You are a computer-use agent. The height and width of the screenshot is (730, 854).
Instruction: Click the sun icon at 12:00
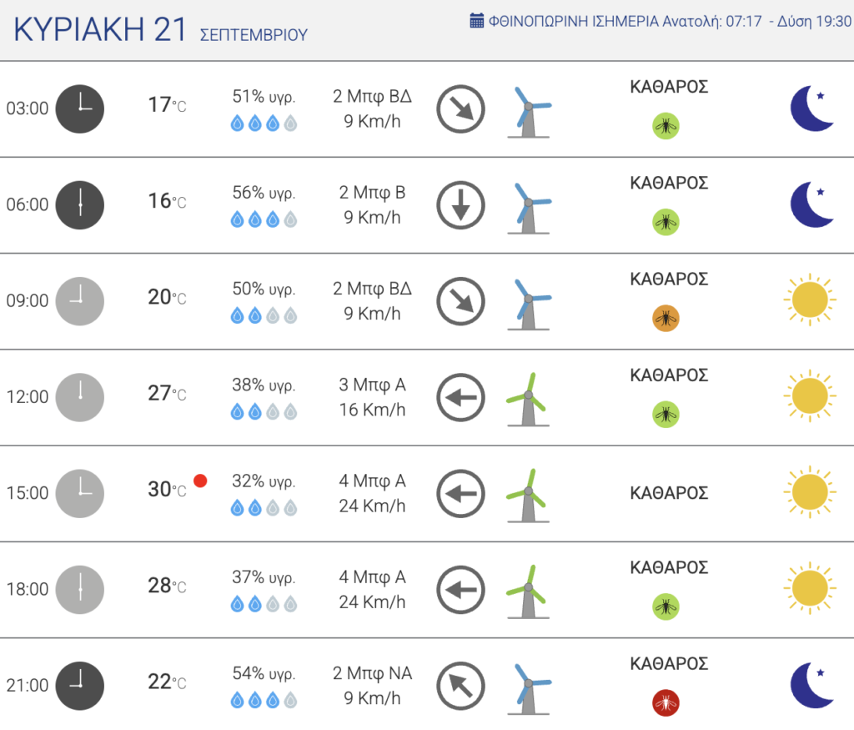pyautogui.click(x=810, y=396)
